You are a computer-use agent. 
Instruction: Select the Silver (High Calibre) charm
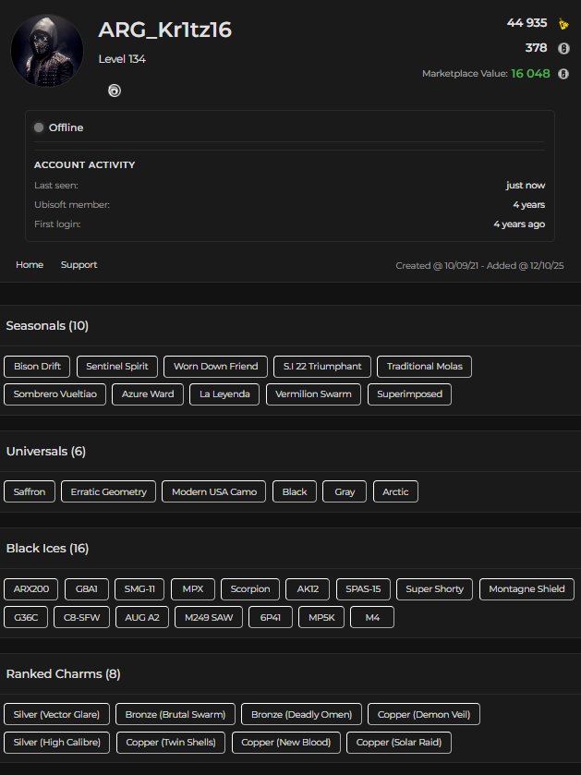pos(57,742)
